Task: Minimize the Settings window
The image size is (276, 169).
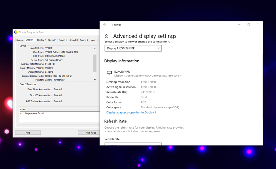Action: click(x=239, y=25)
